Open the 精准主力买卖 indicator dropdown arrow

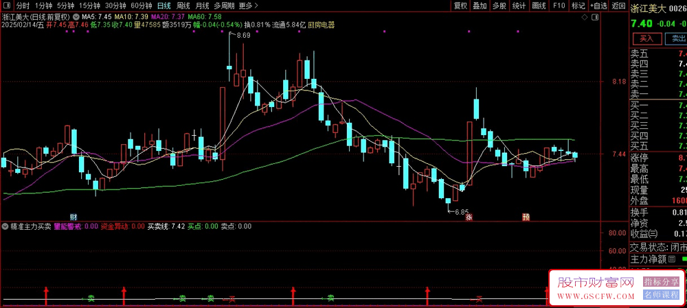(5, 226)
